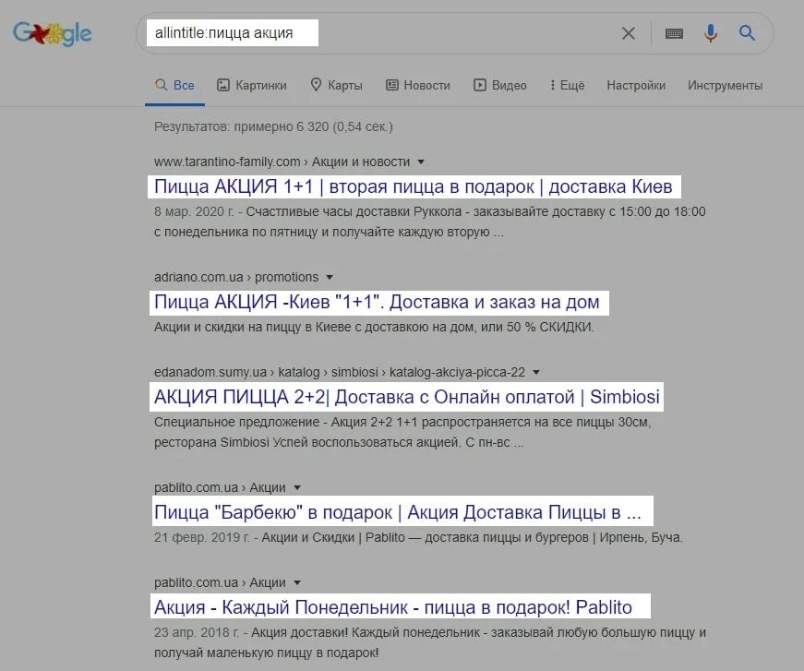Open result Акция - Каждый Понедельник Pablito

tap(393, 607)
